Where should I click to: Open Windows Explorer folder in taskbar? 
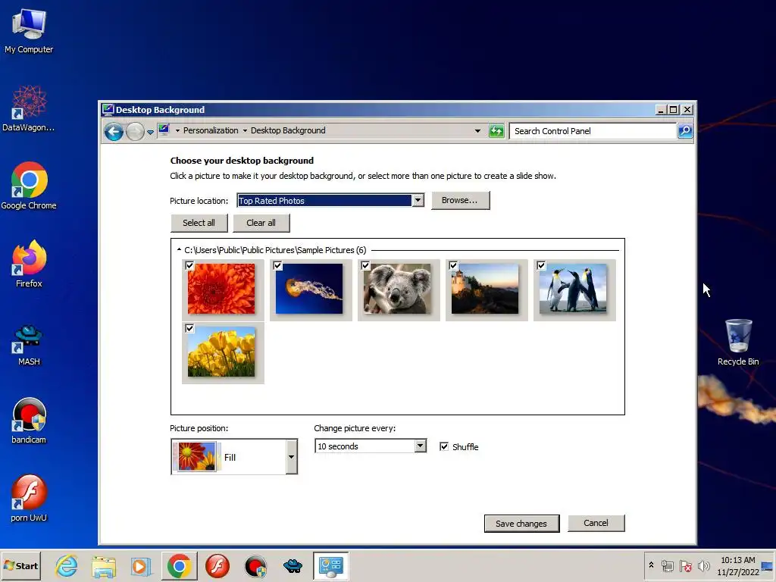[104, 566]
